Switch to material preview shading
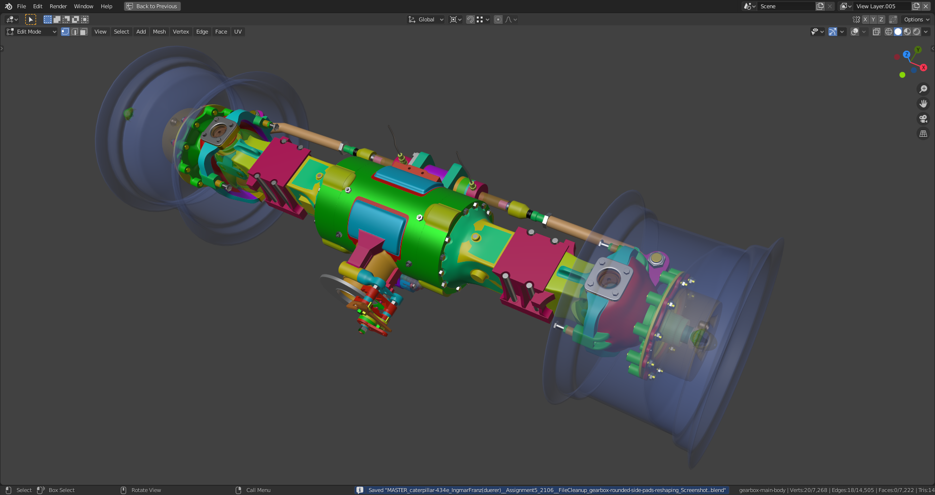Viewport: 935px width, 495px height. coord(907,32)
